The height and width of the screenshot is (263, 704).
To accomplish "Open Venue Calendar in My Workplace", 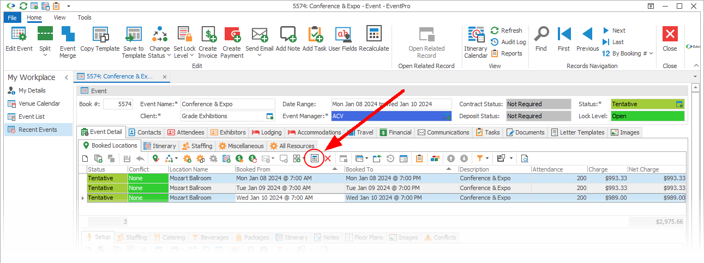I will click(x=38, y=103).
